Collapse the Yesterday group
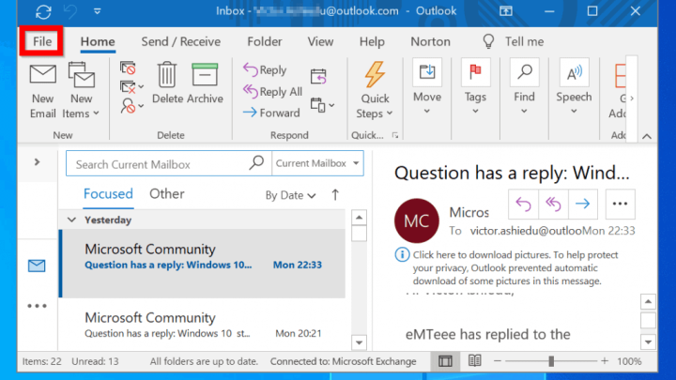Viewport: 676px width, 380px height. tap(71, 220)
